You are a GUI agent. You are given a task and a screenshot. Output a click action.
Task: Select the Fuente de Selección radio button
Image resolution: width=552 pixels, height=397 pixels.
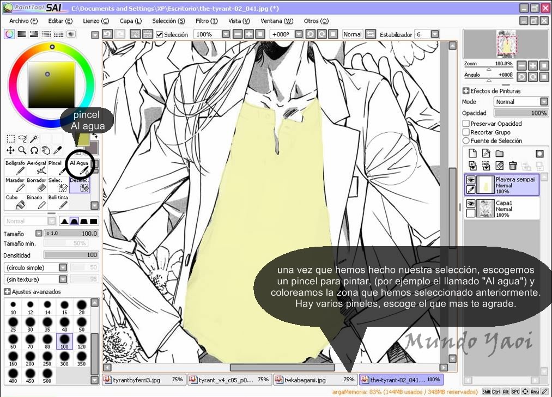pos(466,141)
